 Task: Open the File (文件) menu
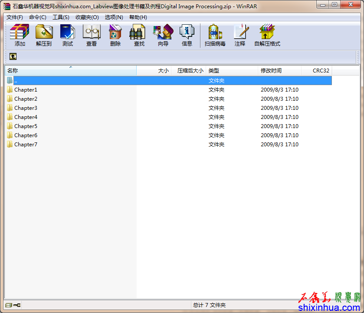click(14, 17)
